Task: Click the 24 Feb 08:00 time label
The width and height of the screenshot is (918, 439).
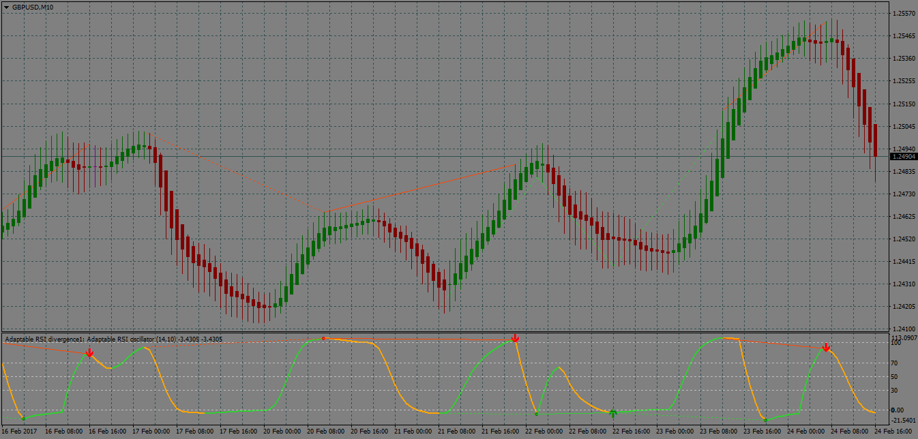Action: pyautogui.click(x=848, y=432)
